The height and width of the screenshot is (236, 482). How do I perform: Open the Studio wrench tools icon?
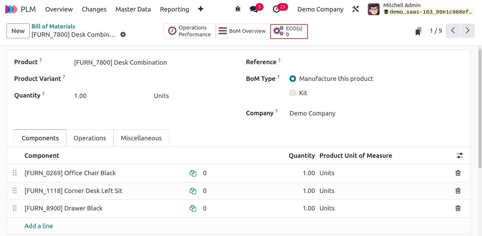tap(356, 9)
